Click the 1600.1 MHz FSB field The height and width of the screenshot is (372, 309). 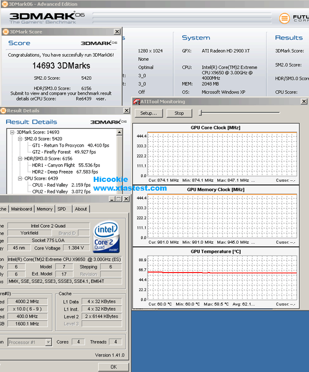tap(27, 324)
